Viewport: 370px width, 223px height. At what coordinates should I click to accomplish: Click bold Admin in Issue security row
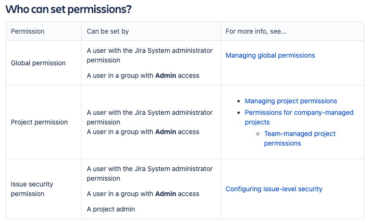click(165, 194)
